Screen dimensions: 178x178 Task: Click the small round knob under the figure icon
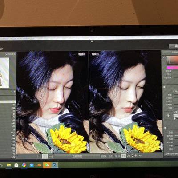[174, 118]
